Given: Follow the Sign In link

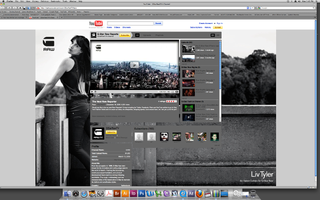Looking at the screenshot, I should (x=220, y=23).
